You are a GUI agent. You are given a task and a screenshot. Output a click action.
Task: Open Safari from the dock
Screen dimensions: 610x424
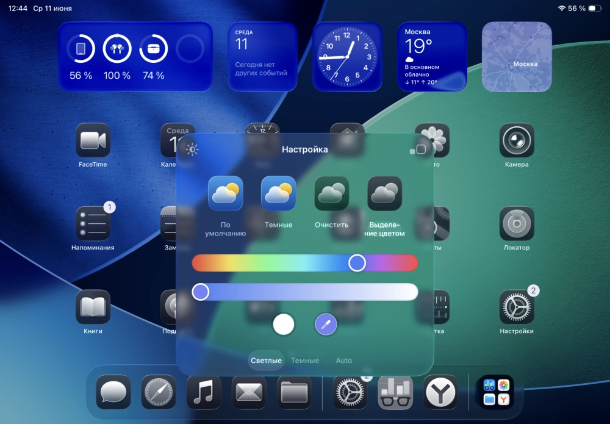(159, 392)
